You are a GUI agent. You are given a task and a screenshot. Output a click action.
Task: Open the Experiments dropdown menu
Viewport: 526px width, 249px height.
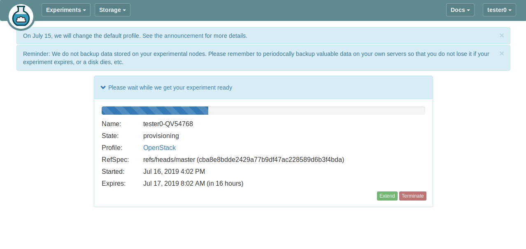pyautogui.click(x=66, y=10)
